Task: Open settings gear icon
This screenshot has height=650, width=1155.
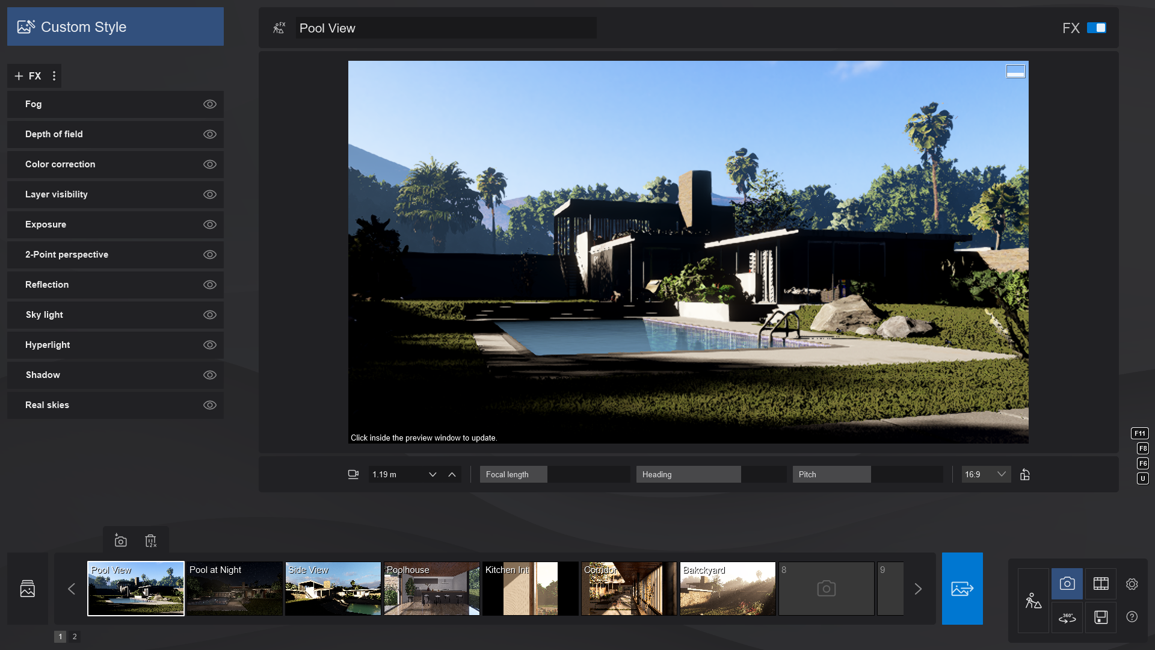Action: [x=1132, y=584]
